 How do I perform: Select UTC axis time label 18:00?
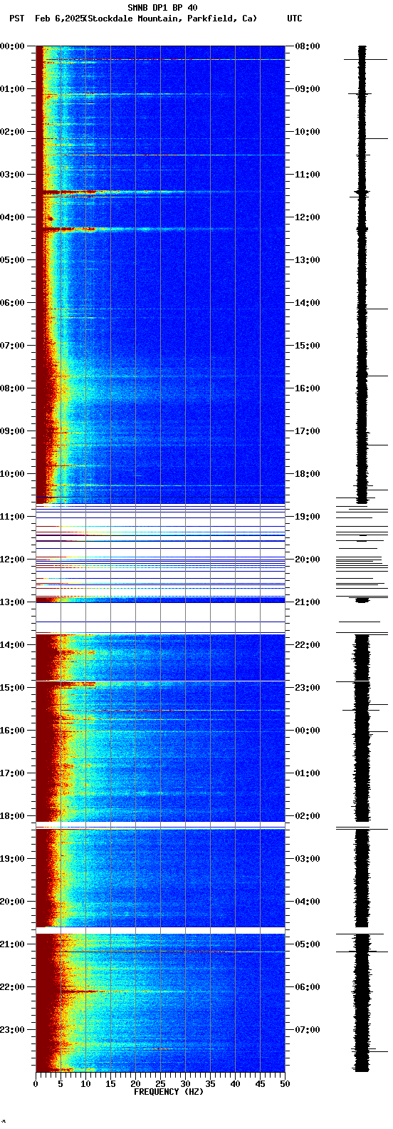(308, 474)
